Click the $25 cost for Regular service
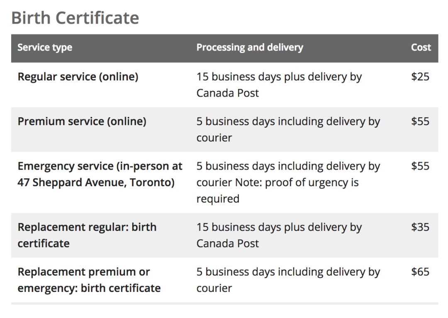 [x=420, y=77]
